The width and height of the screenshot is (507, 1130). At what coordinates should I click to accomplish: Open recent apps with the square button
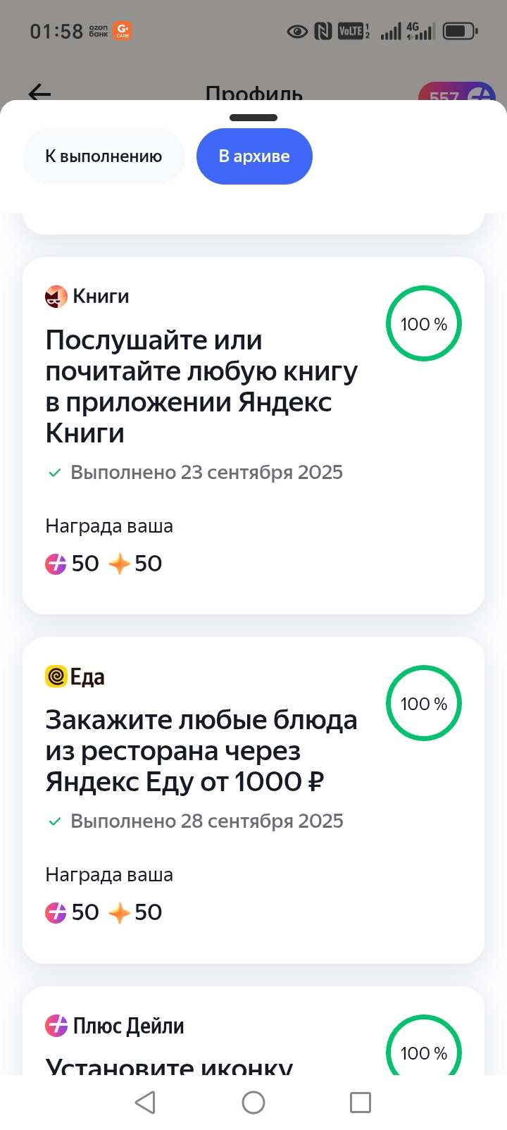point(361,1103)
